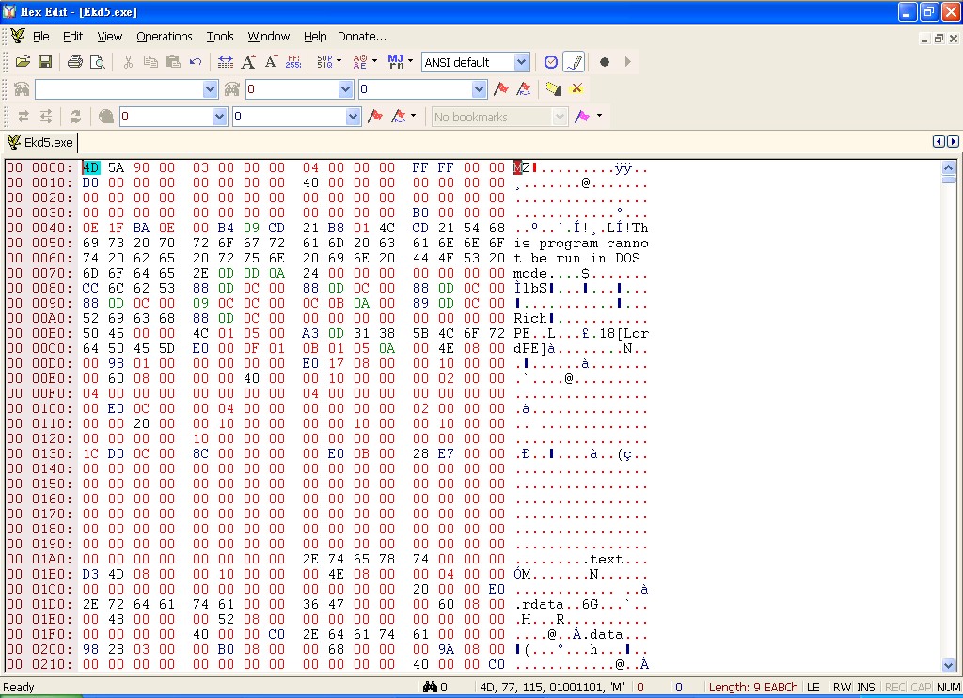Click the red flag icon on third toolbar
The height and width of the screenshot is (698, 963).
375,116
